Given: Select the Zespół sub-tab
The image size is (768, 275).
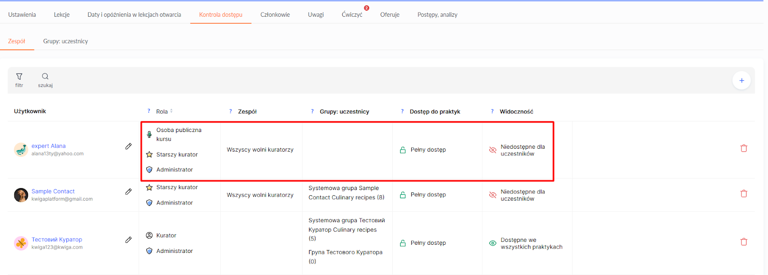Looking at the screenshot, I should click(x=17, y=41).
